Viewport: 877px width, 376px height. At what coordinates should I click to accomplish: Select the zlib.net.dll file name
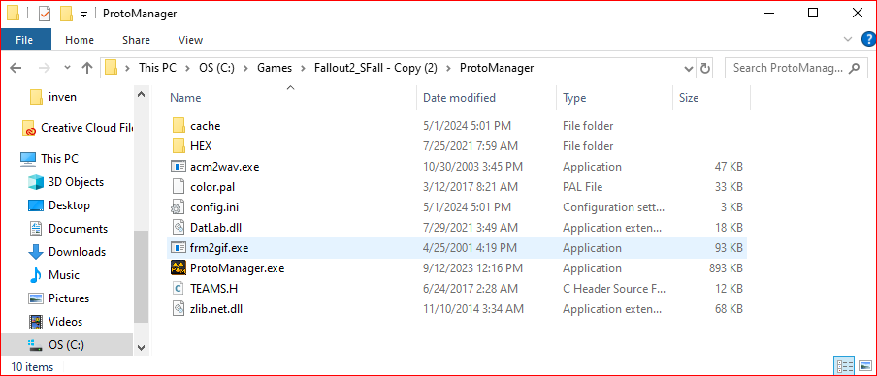216,308
